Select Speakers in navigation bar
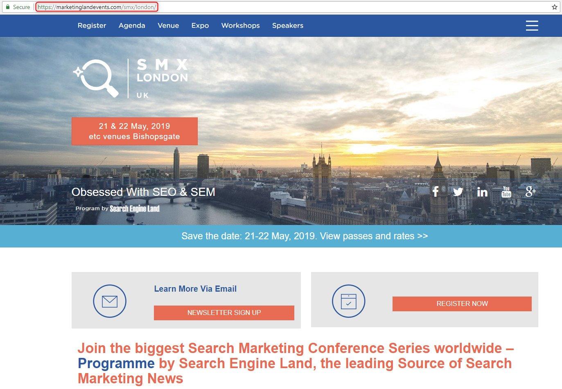This screenshot has width=562, height=389. [x=288, y=25]
